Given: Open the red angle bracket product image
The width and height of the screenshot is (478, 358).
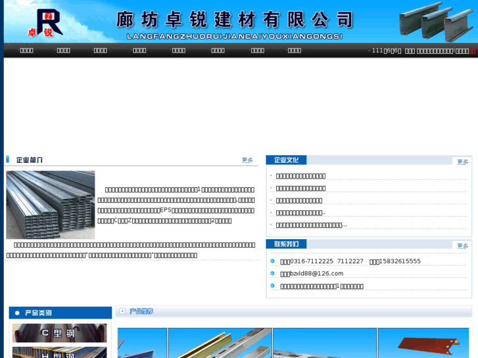Looking at the screenshot, I should tap(423, 343).
